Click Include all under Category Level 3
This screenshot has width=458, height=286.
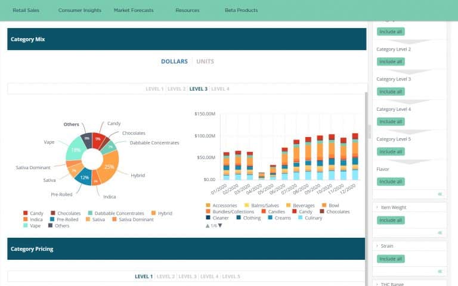coord(391,92)
